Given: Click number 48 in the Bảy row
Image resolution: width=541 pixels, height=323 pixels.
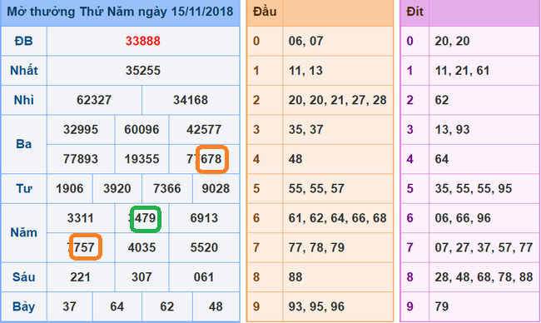Looking at the screenshot, I should click(216, 307).
